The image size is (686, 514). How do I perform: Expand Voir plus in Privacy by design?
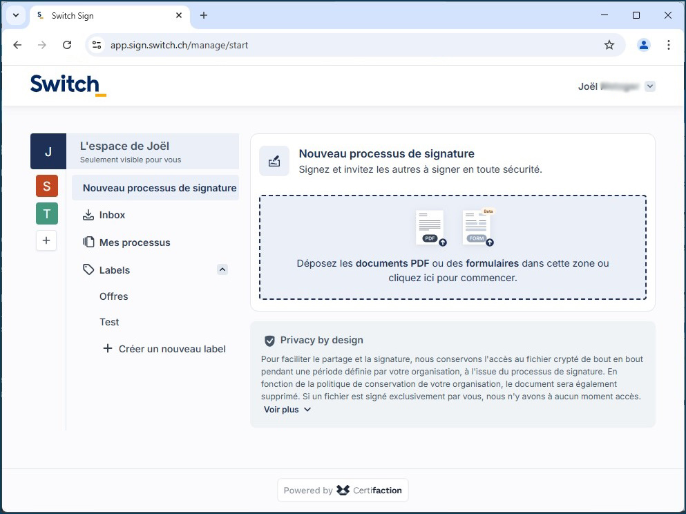tap(287, 410)
